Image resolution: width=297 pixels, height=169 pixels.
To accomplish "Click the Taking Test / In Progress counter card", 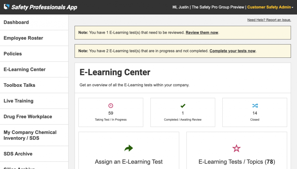I will pyautogui.click(x=111, y=112).
